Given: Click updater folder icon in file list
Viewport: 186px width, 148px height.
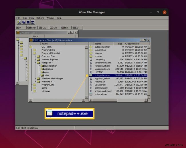Looking at the screenshot, I should [x=91, y=56].
